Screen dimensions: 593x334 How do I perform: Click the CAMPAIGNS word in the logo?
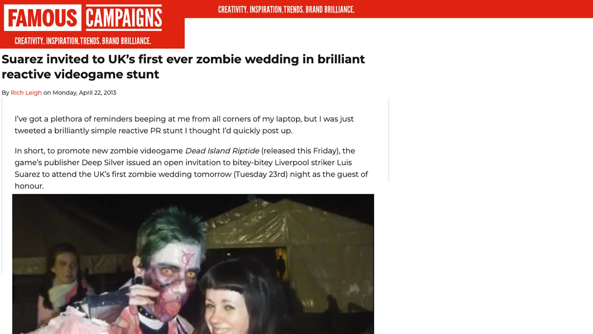(124, 18)
